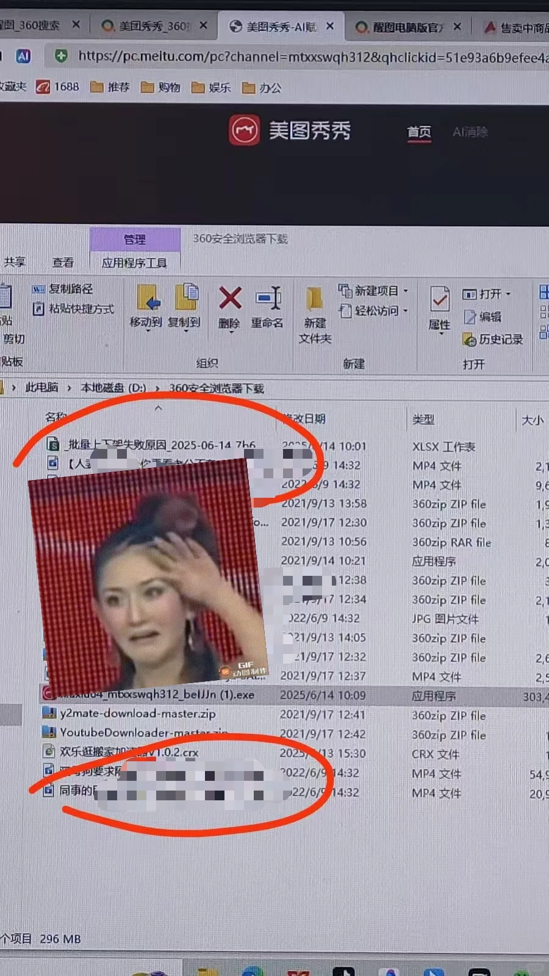Click Copy path (复制路径) in ribbon
The height and width of the screenshot is (976, 549).
click(x=63, y=289)
